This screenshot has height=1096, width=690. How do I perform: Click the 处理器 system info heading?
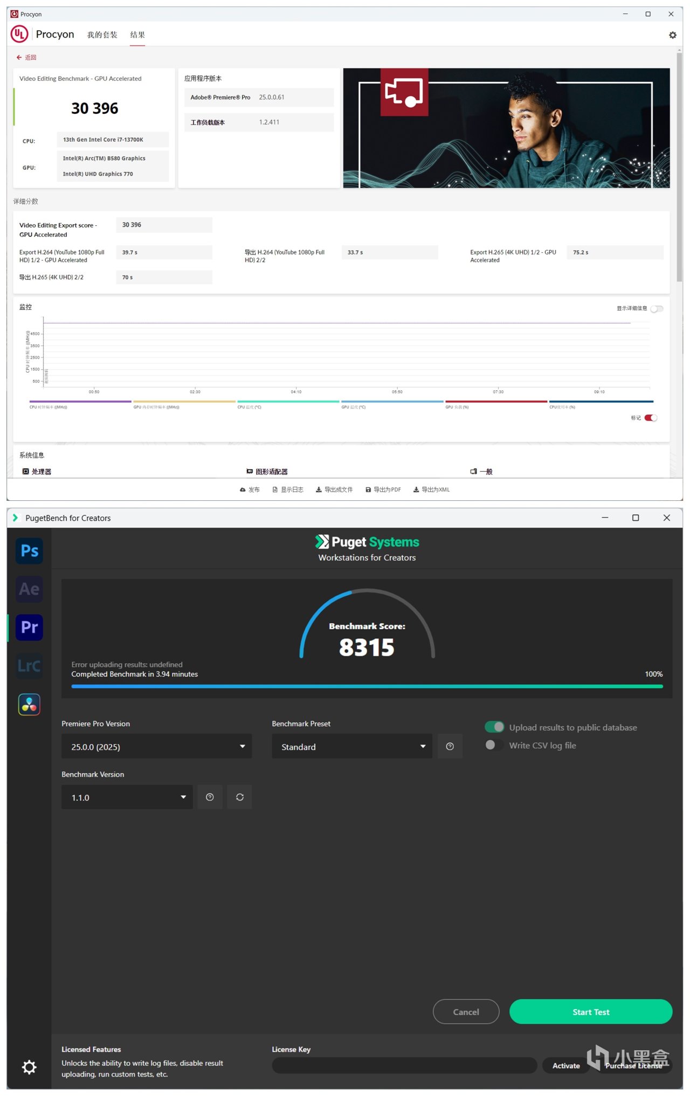pos(37,472)
